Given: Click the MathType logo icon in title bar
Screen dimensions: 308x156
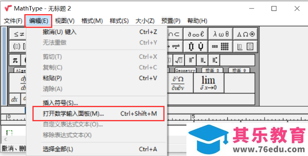Looking at the screenshot, I should (8, 8).
